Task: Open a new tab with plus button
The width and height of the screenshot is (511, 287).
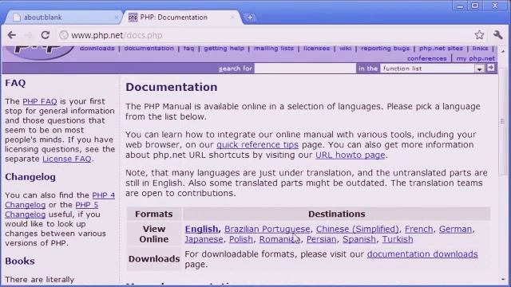Action: pos(250,18)
